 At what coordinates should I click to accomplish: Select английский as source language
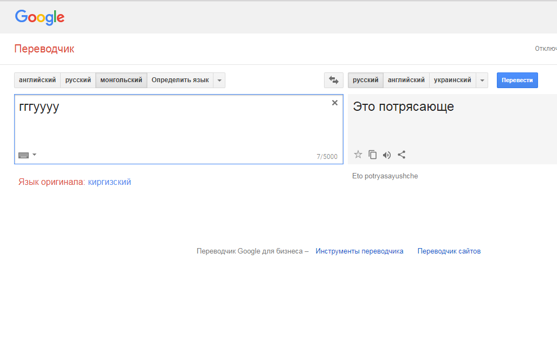(x=37, y=80)
